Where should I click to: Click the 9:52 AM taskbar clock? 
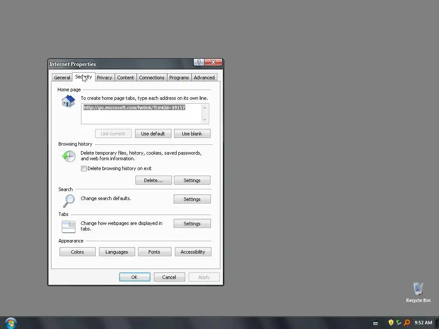tap(423, 323)
